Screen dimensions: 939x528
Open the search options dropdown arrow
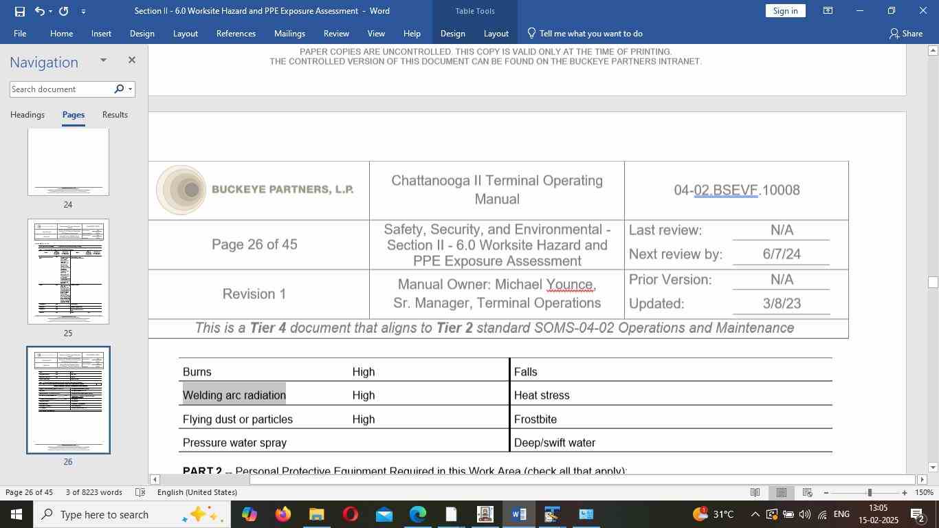coord(130,89)
